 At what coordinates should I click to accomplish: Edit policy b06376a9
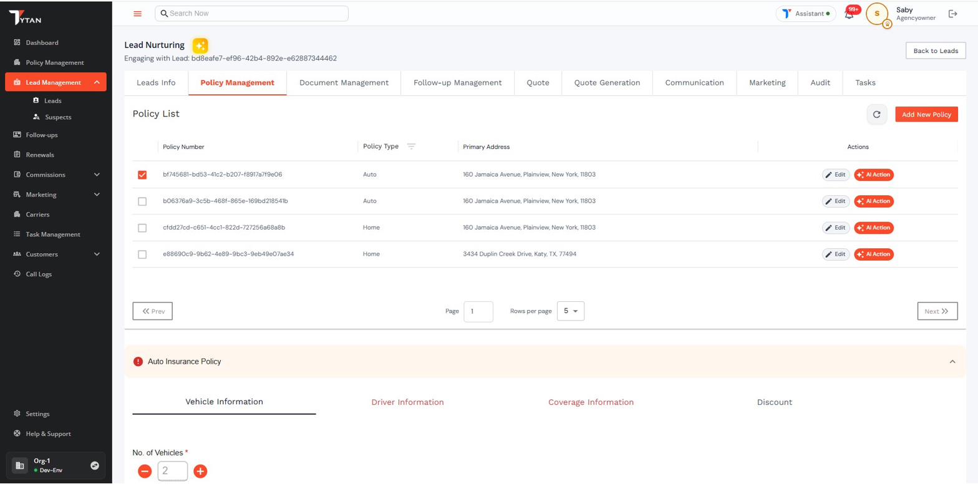(x=835, y=201)
